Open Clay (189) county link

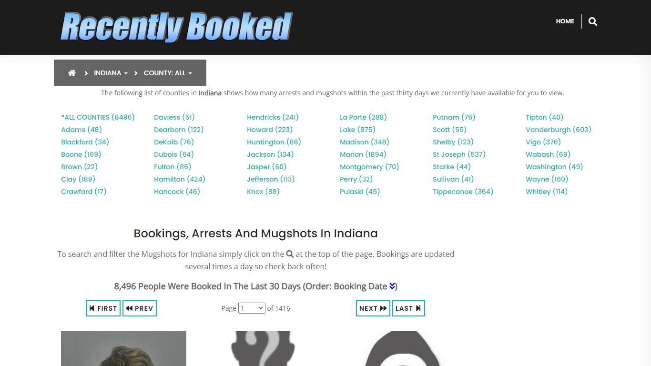[78, 179]
